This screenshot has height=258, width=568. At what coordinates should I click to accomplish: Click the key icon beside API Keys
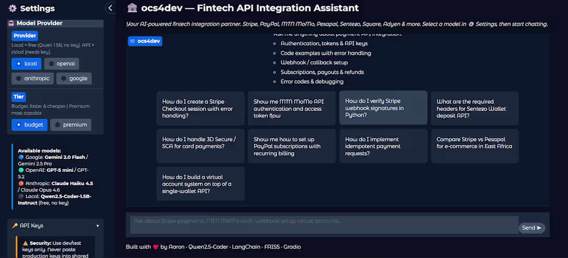(x=15, y=225)
